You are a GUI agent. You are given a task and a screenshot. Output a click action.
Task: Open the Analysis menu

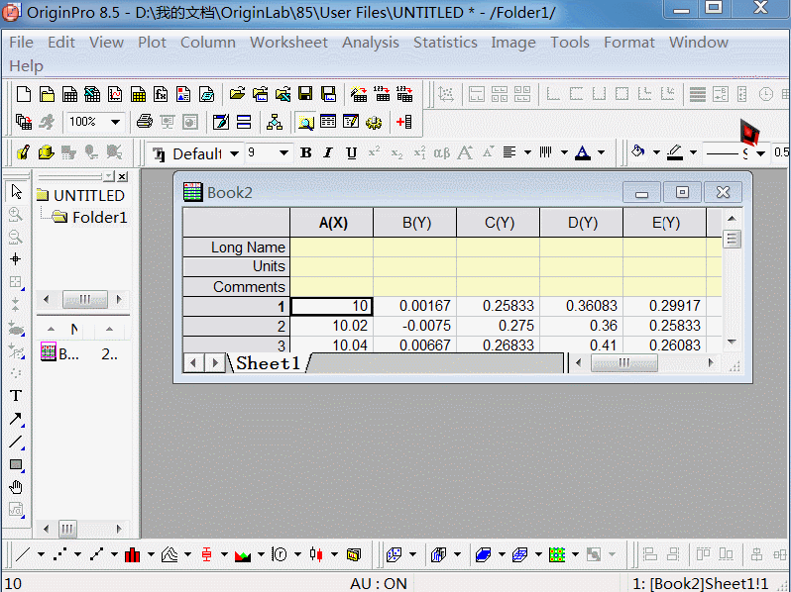[x=370, y=43]
